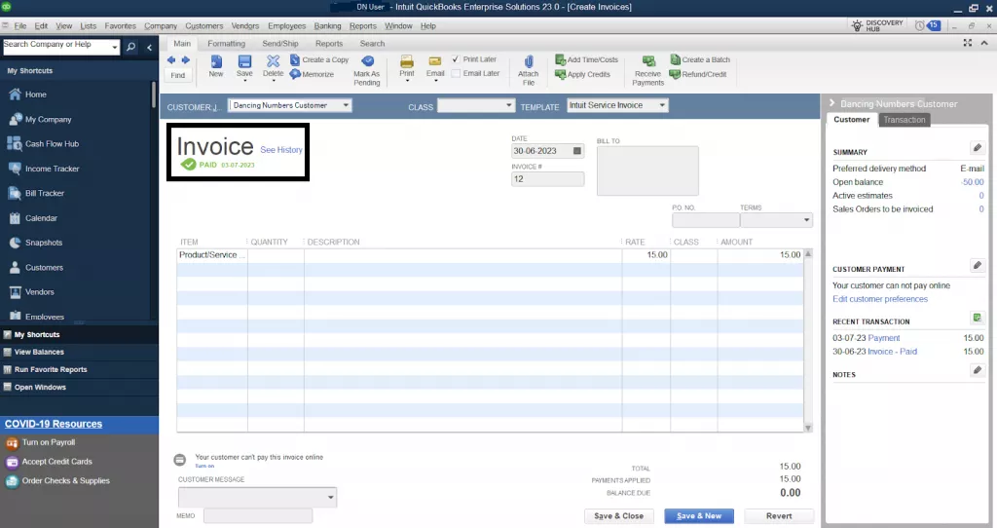Click the next invoice right arrow
Image resolution: width=997 pixels, height=528 pixels.
[x=185, y=60]
